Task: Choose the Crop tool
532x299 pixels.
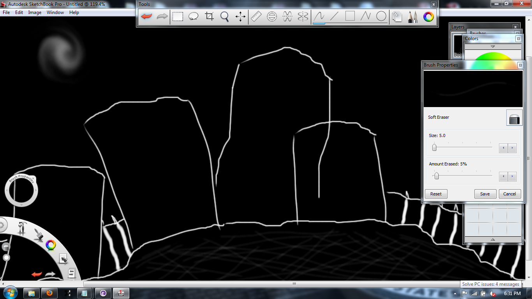Action: click(x=210, y=16)
